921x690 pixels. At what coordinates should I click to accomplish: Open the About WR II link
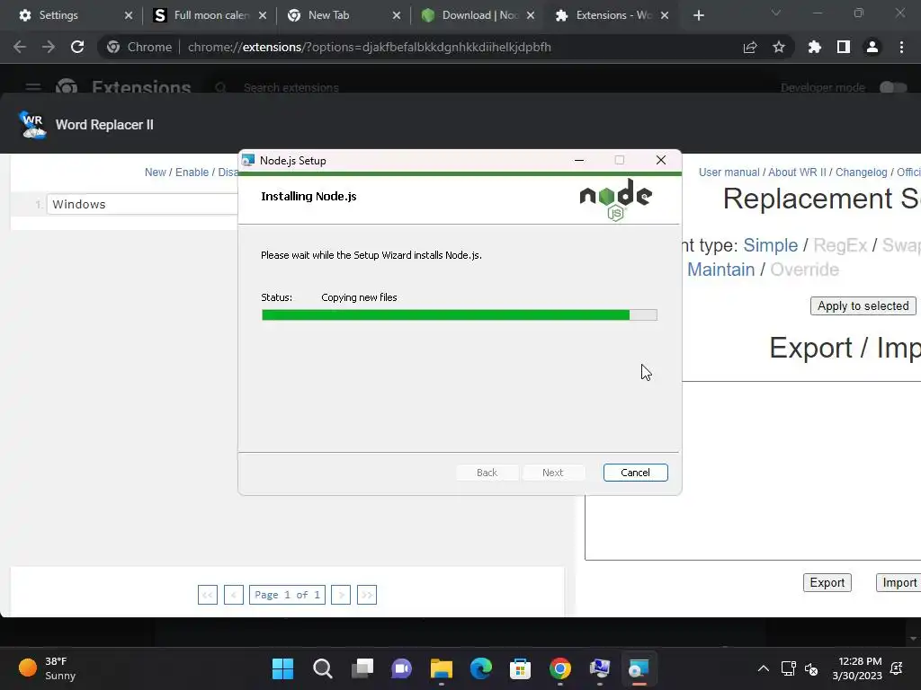point(797,172)
